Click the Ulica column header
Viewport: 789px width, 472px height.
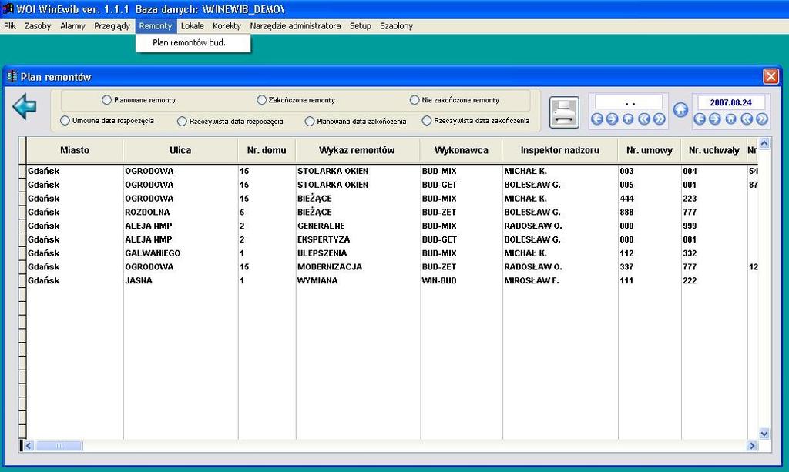(180, 150)
